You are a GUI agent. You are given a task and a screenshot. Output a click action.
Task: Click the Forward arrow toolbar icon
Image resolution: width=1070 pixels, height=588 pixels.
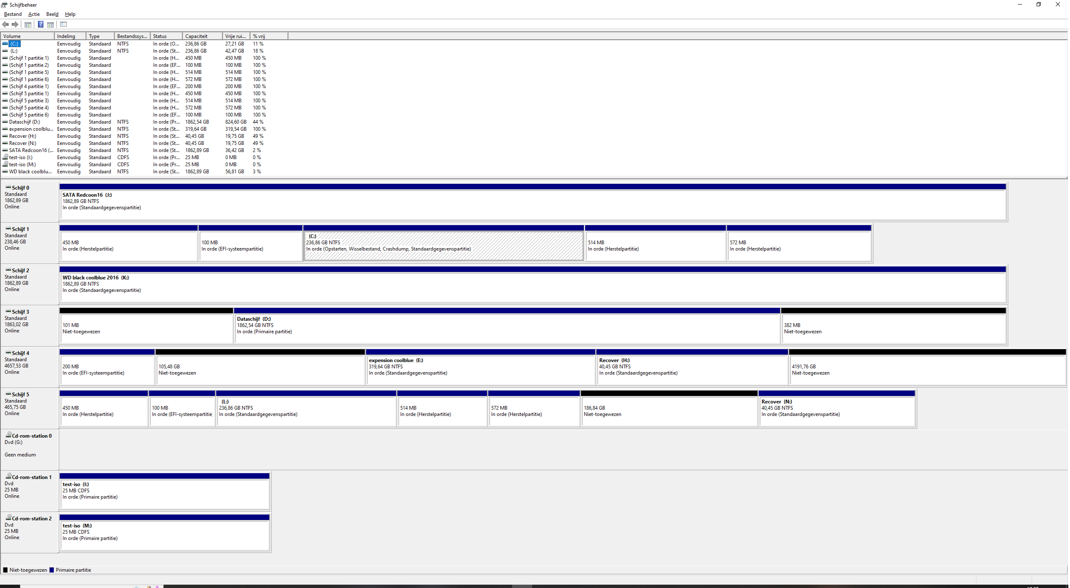(x=15, y=24)
